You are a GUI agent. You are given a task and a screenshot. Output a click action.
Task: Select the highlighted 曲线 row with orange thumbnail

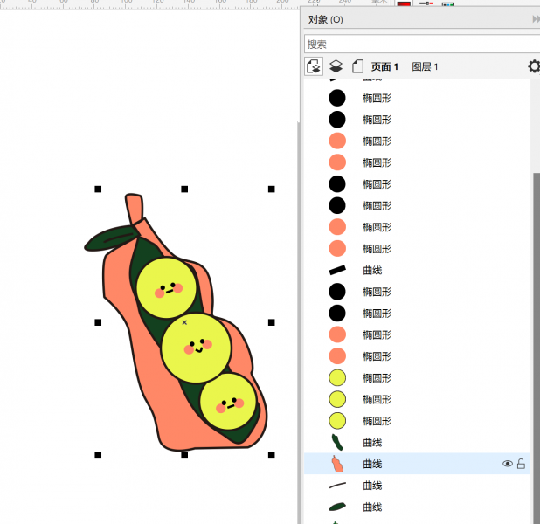click(x=417, y=464)
